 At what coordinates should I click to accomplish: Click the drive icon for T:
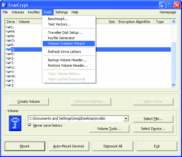(x=8, y=63)
